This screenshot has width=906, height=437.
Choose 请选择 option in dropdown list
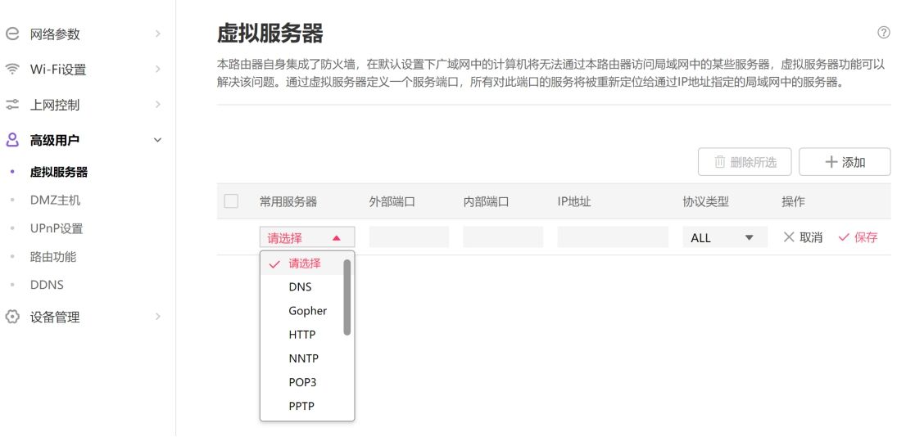tap(302, 264)
